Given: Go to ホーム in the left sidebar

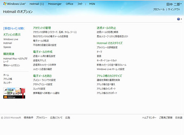Looking at the screenshot, I should click(x=6, y=75).
